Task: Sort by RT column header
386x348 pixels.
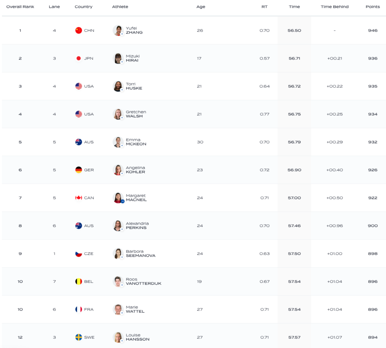Action: [264, 7]
